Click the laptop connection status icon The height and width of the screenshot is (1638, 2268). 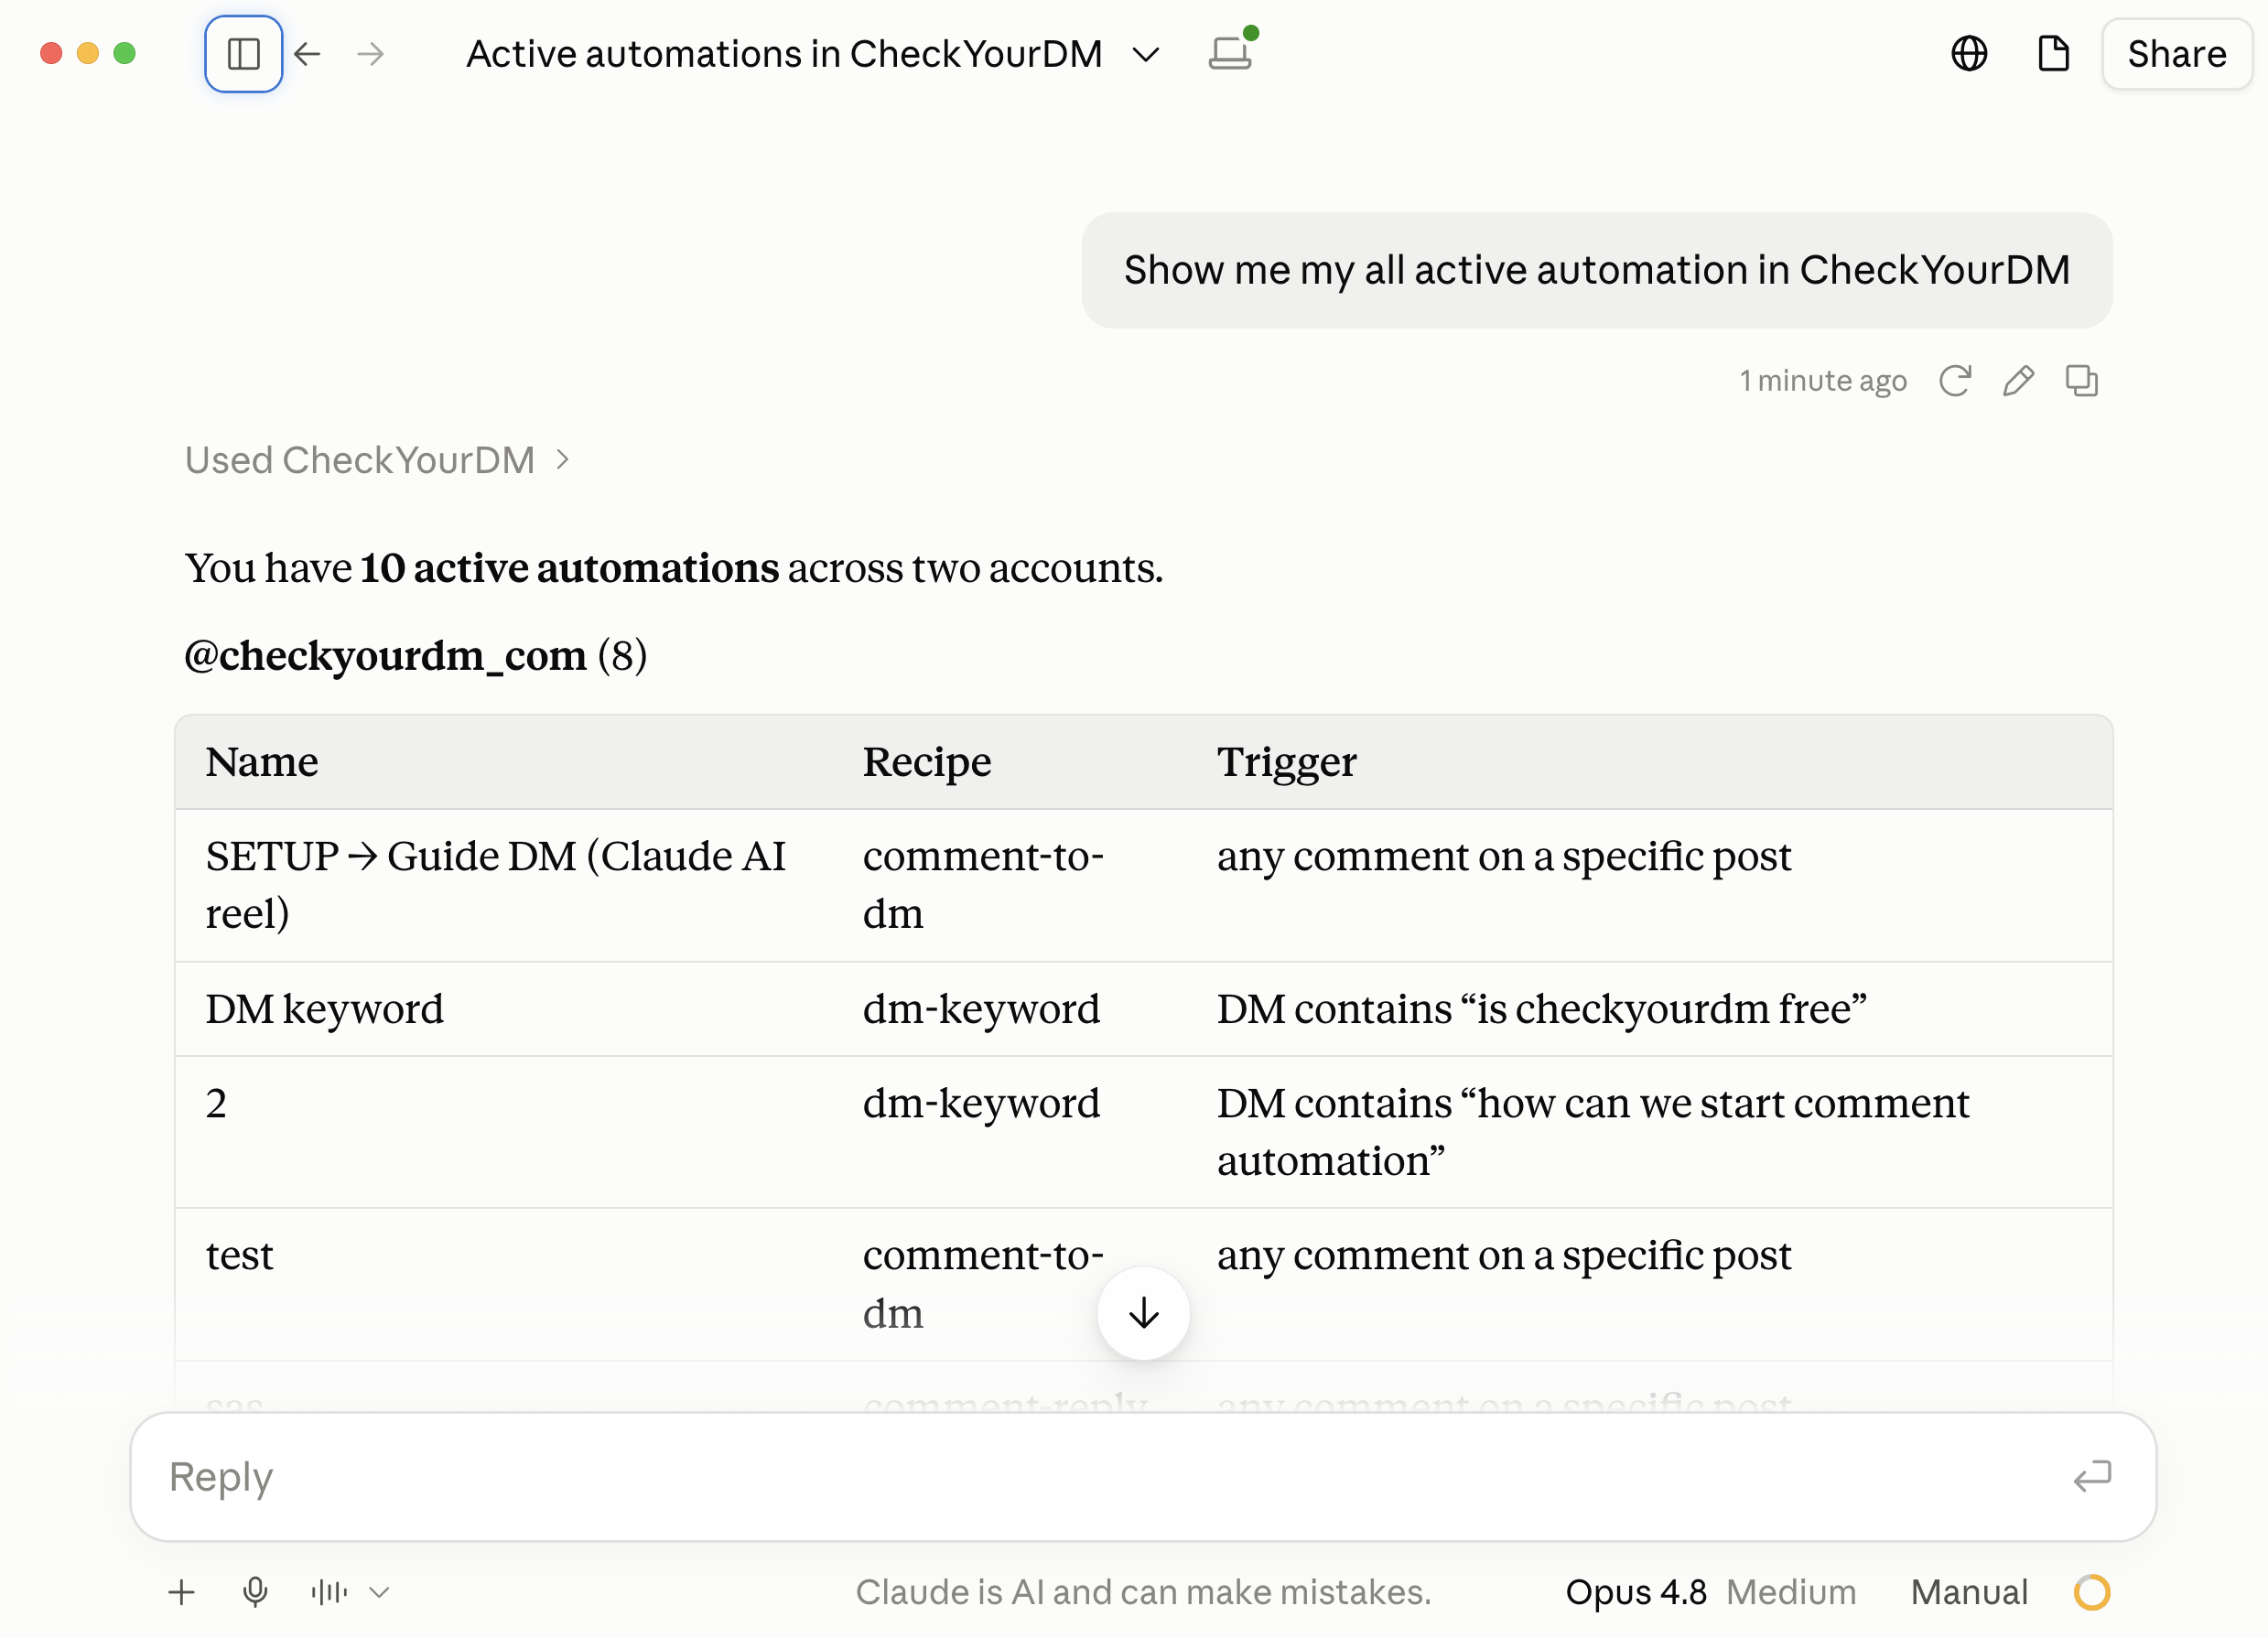pyautogui.click(x=1232, y=50)
